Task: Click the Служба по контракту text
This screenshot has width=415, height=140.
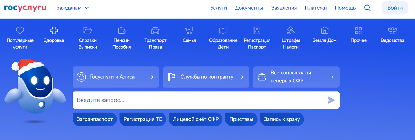Action: point(207,77)
